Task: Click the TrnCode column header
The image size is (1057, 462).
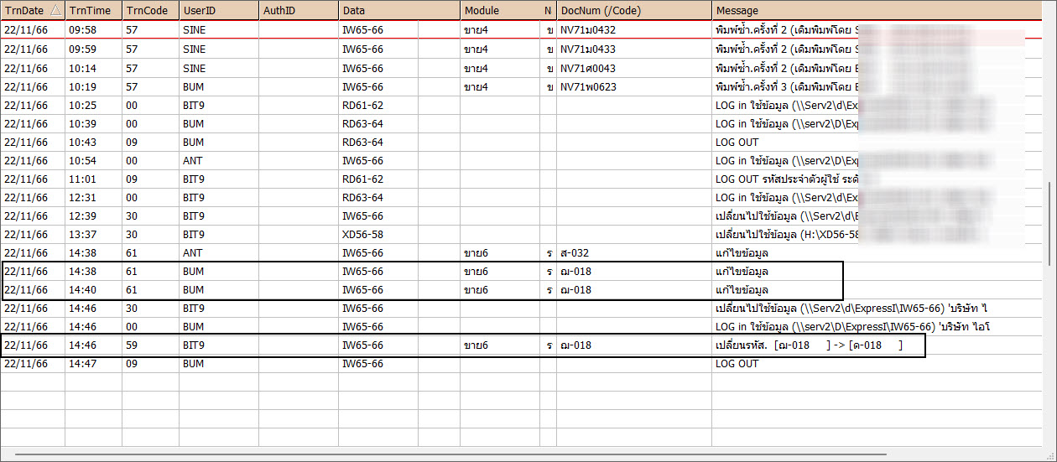Action: [x=148, y=11]
